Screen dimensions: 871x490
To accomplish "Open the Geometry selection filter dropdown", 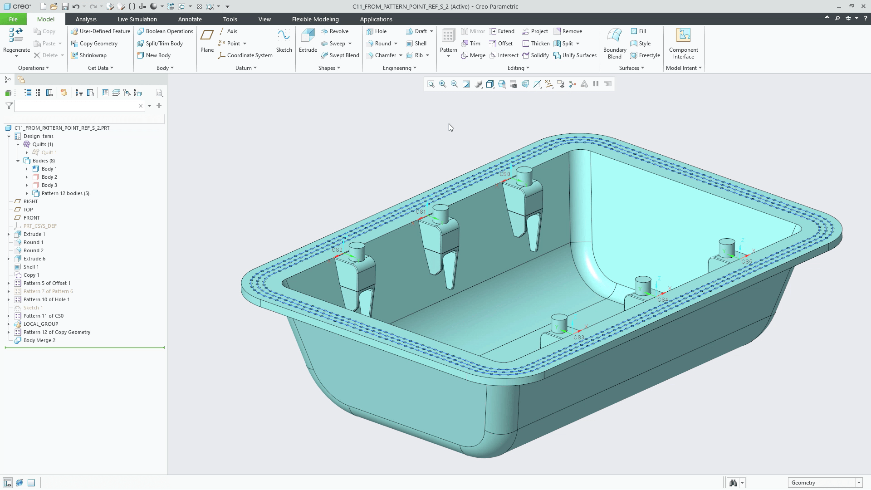I will (858, 483).
